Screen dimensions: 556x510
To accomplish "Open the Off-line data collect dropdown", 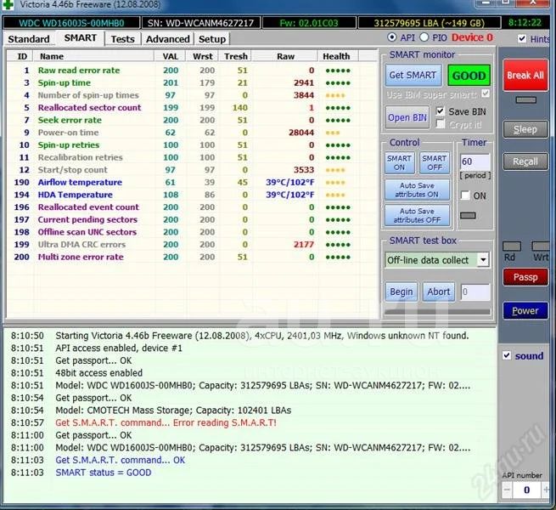I will 483,260.
